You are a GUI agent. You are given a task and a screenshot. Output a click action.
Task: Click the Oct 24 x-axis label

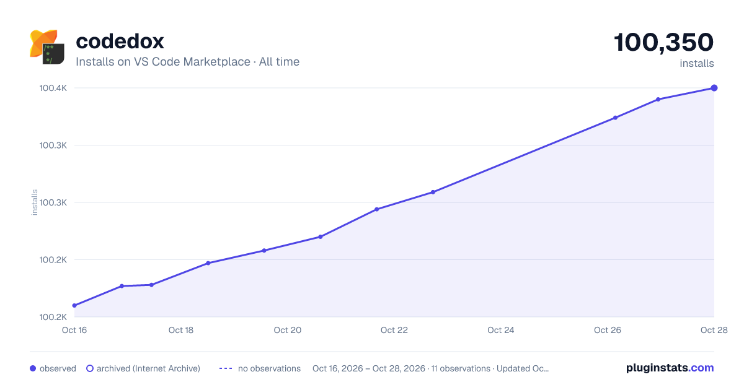pyautogui.click(x=501, y=330)
